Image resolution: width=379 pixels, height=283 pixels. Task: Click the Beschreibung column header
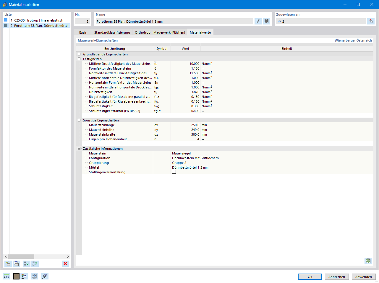115,49
